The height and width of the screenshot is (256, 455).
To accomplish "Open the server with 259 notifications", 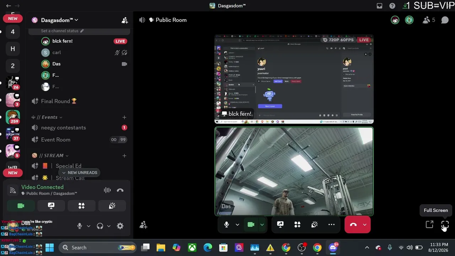I will (13, 117).
